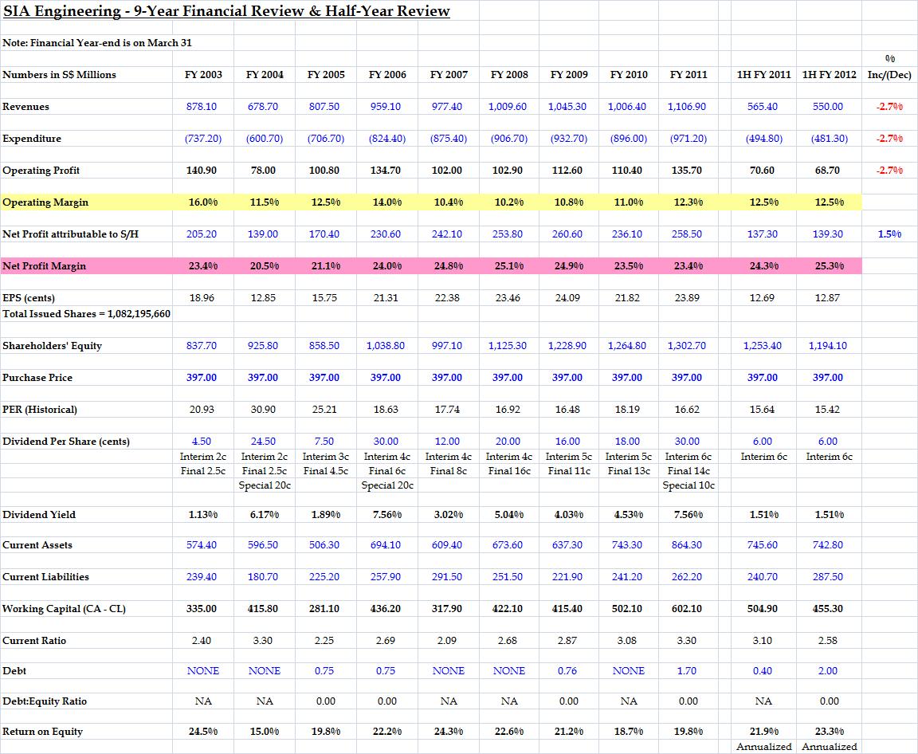The image size is (918, 754).
Task: Select net profit value 260.60
Action: point(567,234)
